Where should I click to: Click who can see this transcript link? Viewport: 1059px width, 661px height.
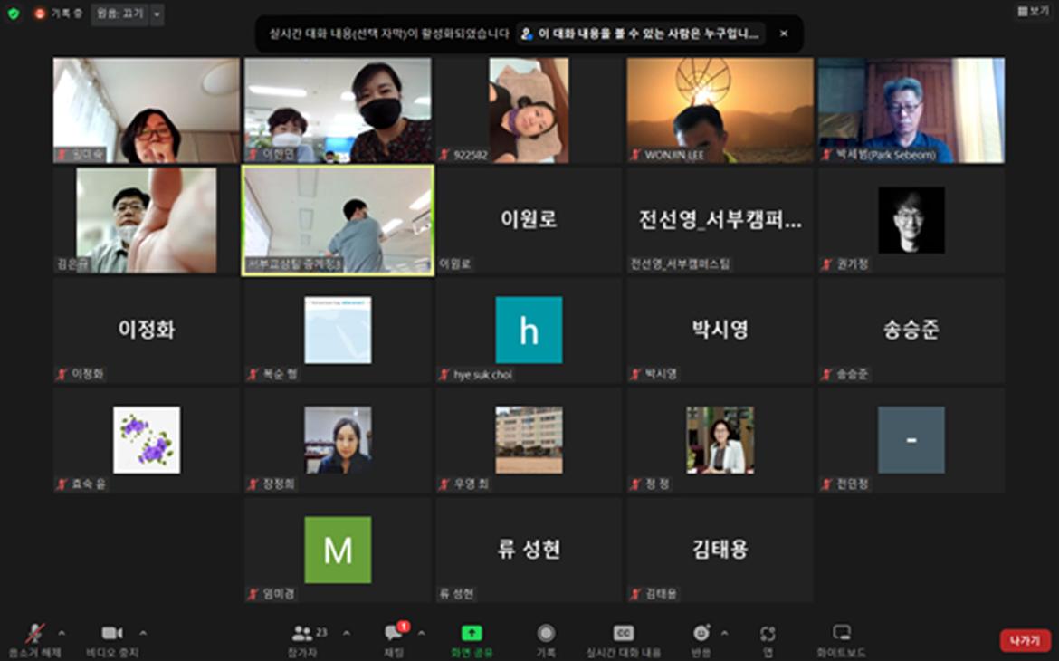(641, 34)
